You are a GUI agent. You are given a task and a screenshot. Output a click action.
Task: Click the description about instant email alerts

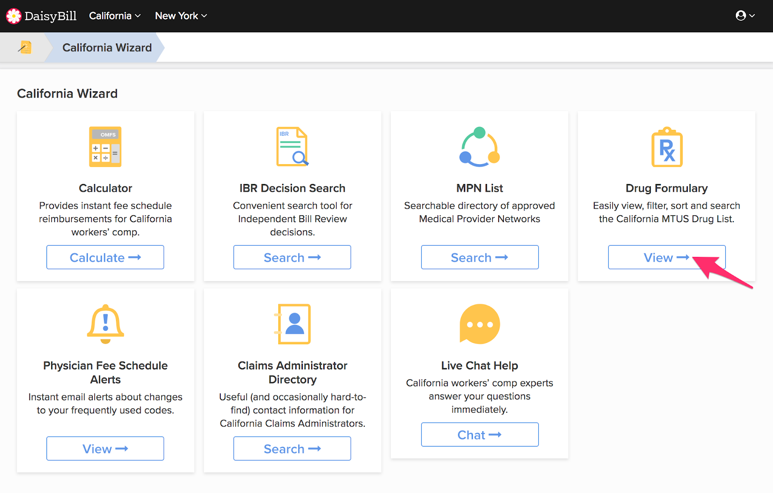[105, 404]
